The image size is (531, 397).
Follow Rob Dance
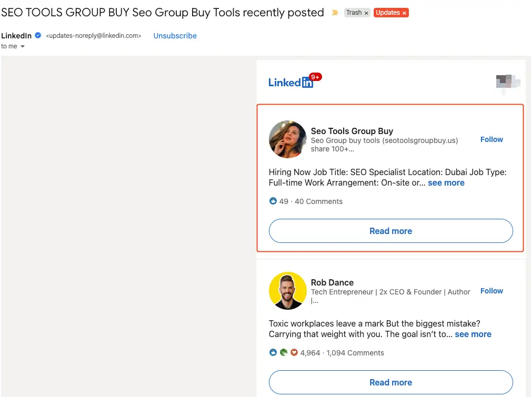click(492, 291)
